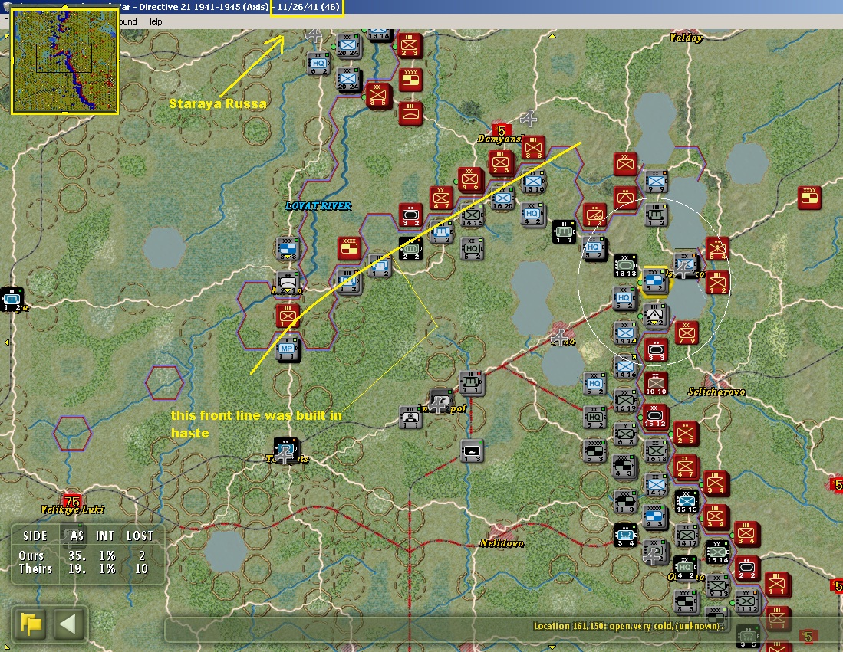Click the Demyansk objective flag marked 5
The width and height of the screenshot is (843, 652).
(x=501, y=130)
